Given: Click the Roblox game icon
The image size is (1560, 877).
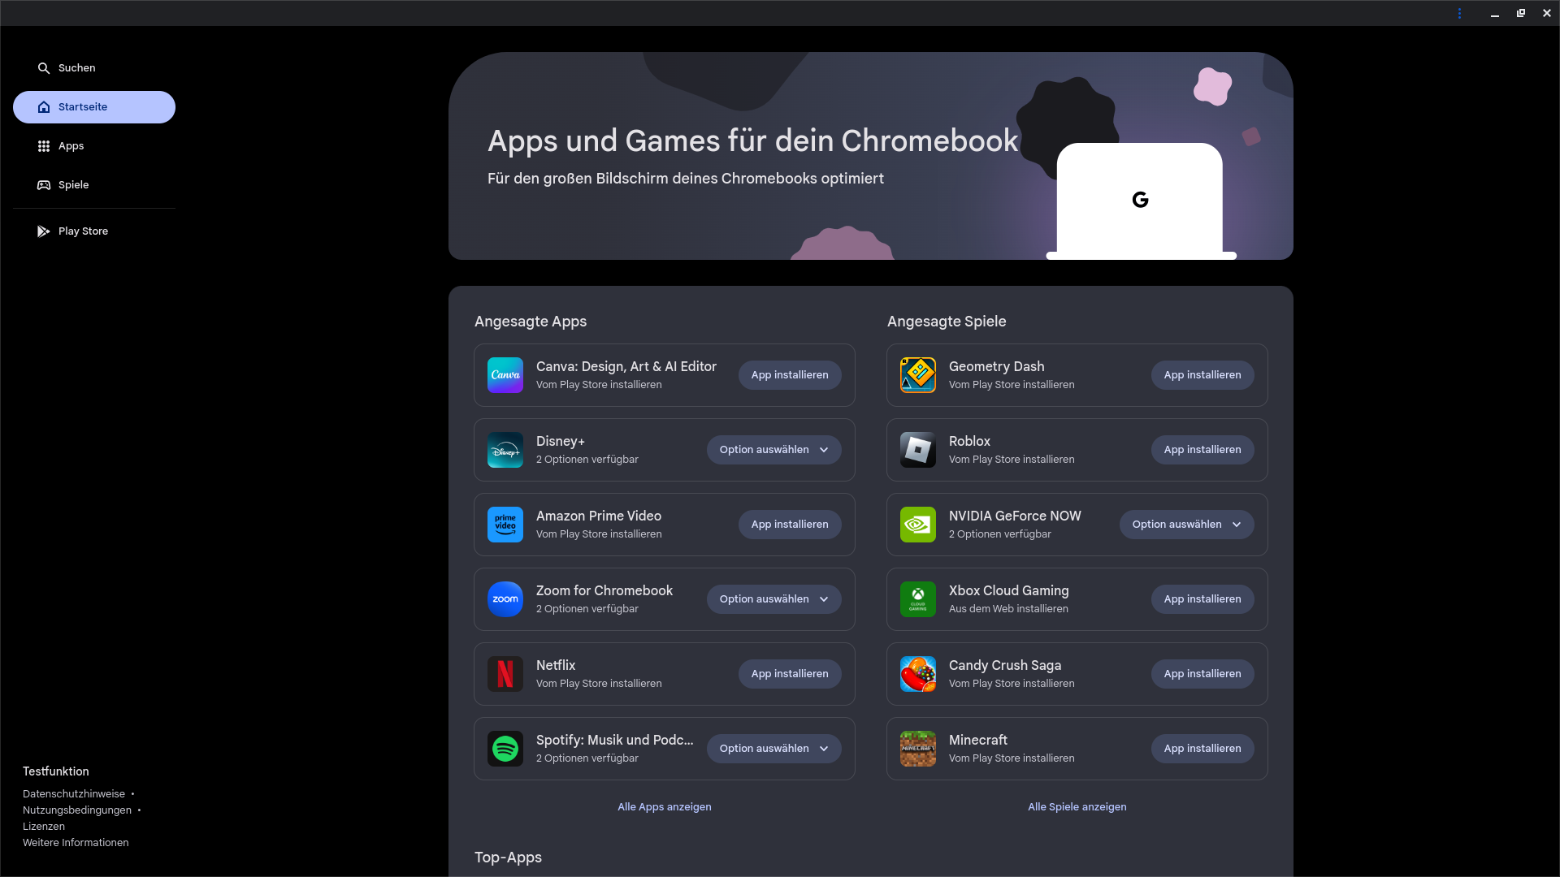Looking at the screenshot, I should [x=917, y=450].
